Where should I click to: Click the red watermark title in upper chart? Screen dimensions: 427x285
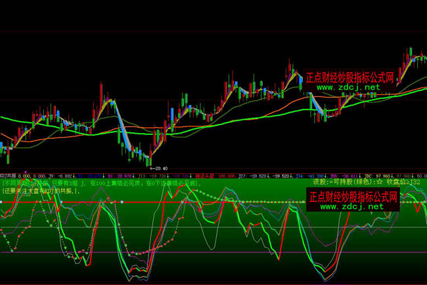click(349, 76)
